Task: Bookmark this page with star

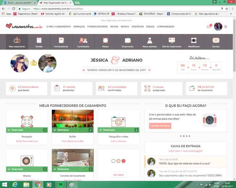Action: (x=227, y=9)
